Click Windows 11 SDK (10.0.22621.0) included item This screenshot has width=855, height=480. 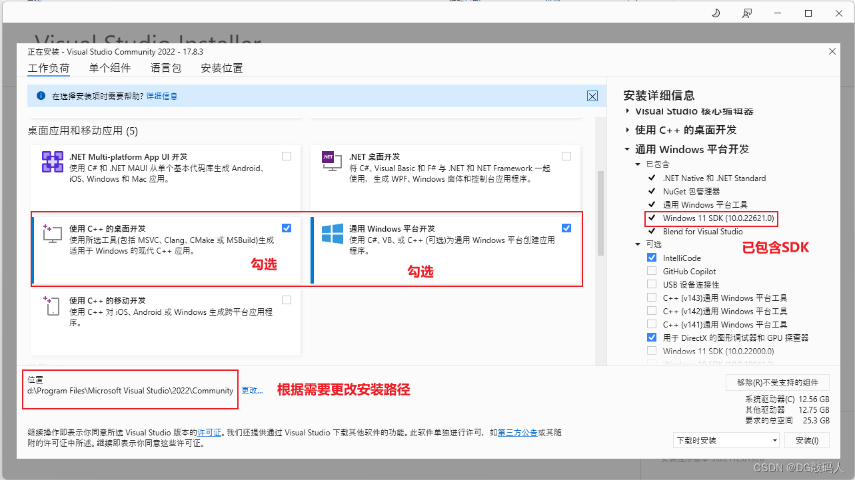coord(719,218)
